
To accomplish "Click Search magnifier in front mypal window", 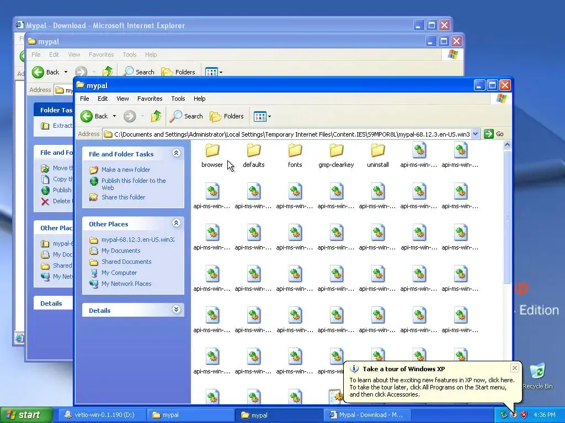I will [186, 116].
